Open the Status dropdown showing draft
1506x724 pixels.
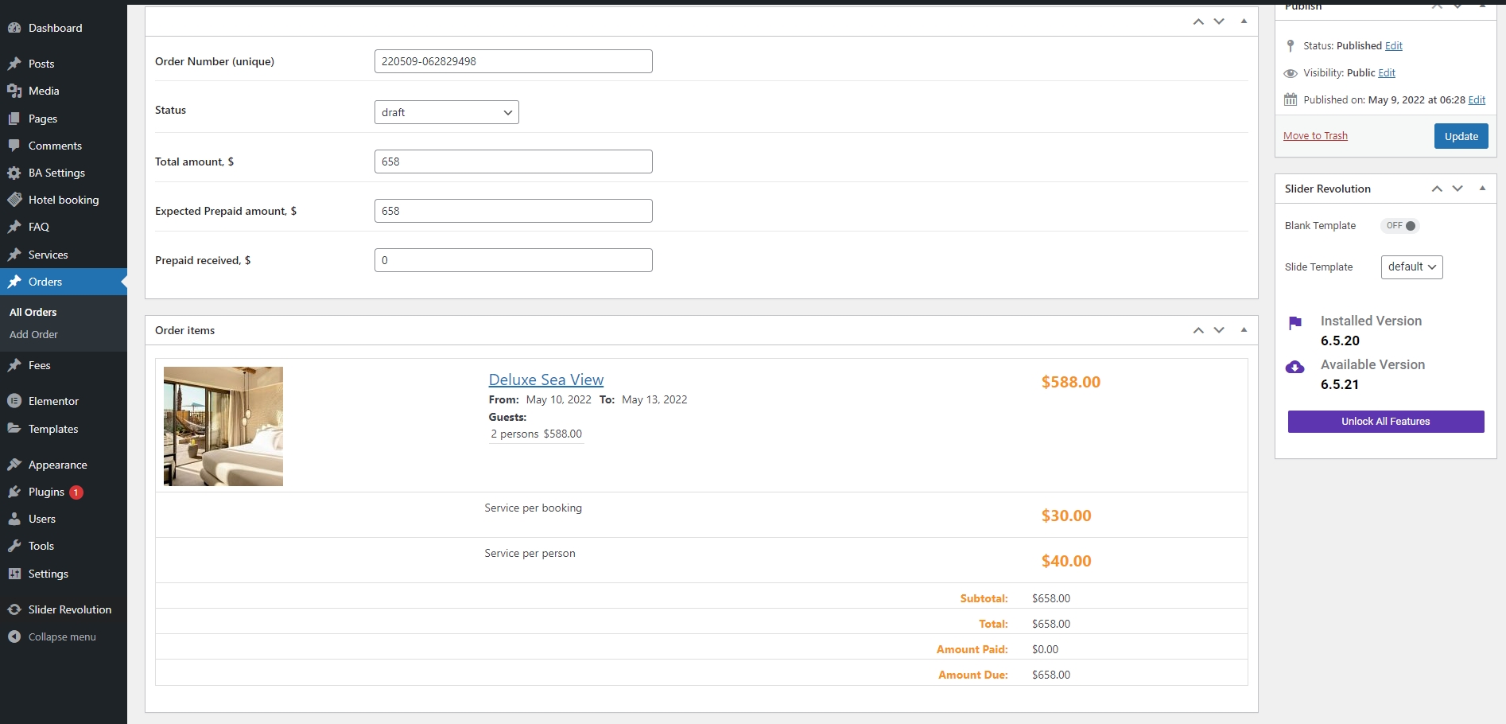(446, 112)
